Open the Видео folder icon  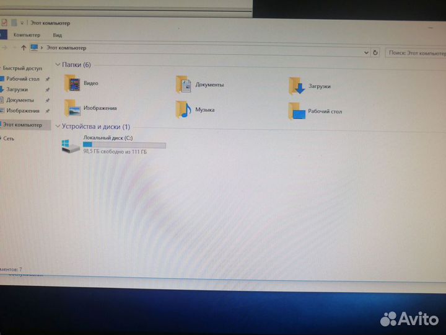tap(74, 83)
